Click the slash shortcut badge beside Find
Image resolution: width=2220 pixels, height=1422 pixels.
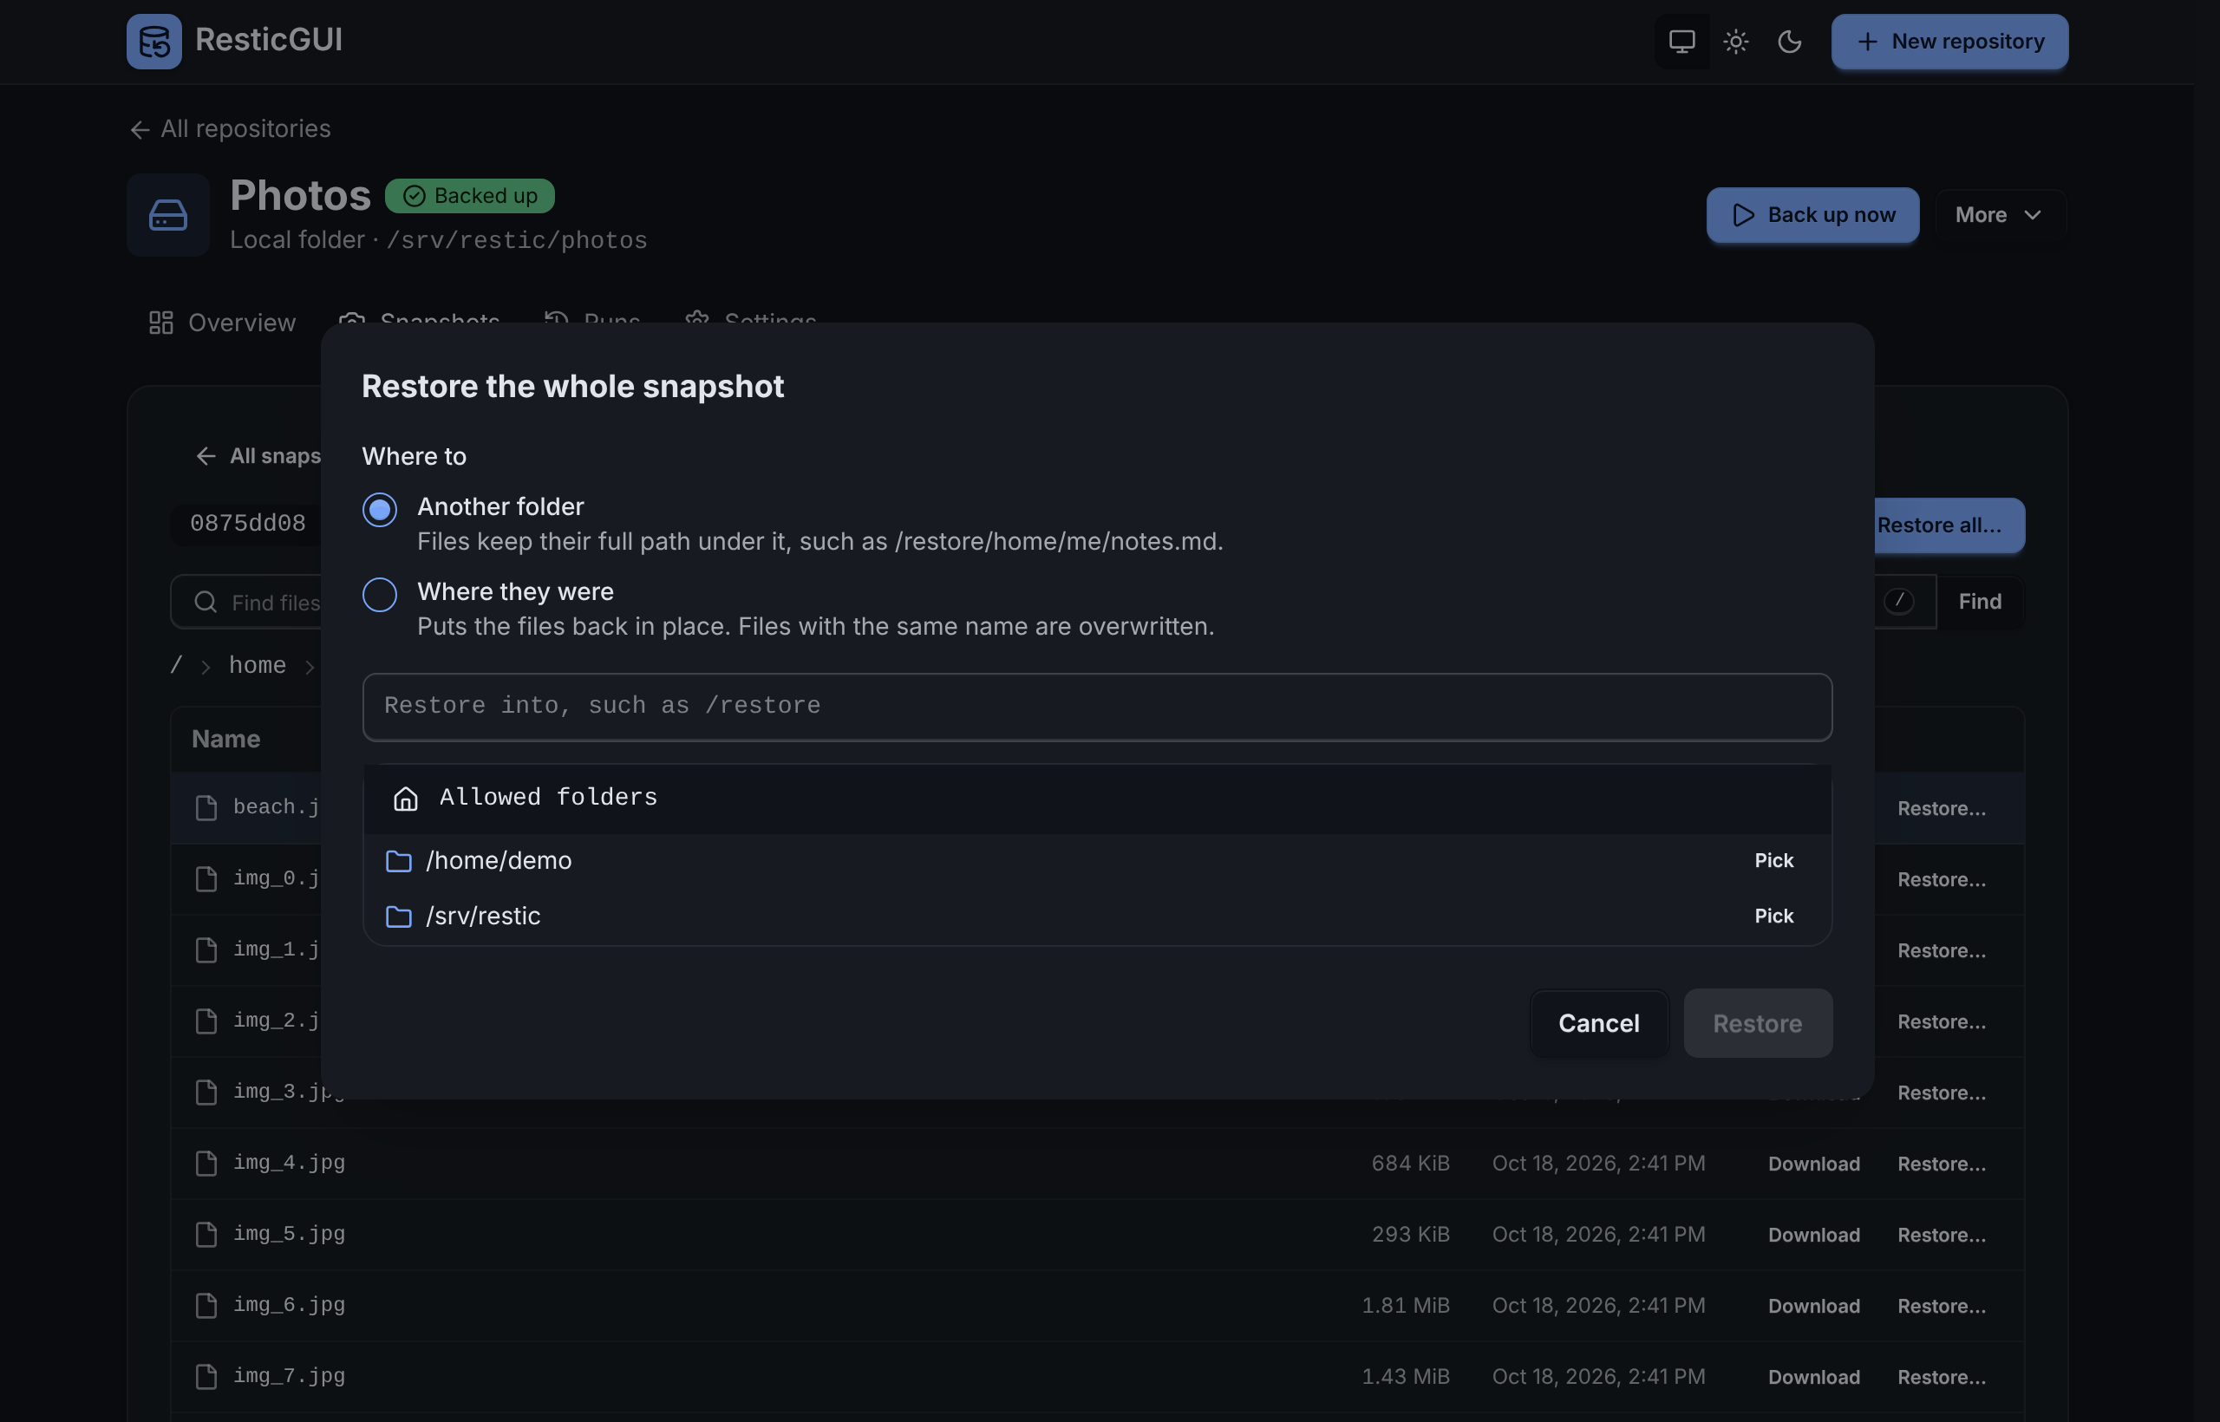pyautogui.click(x=1898, y=601)
